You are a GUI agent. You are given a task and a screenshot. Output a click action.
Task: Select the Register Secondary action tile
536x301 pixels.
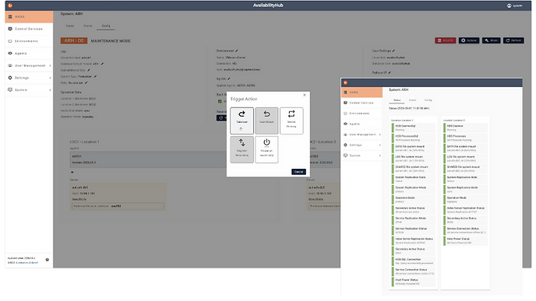point(242,149)
